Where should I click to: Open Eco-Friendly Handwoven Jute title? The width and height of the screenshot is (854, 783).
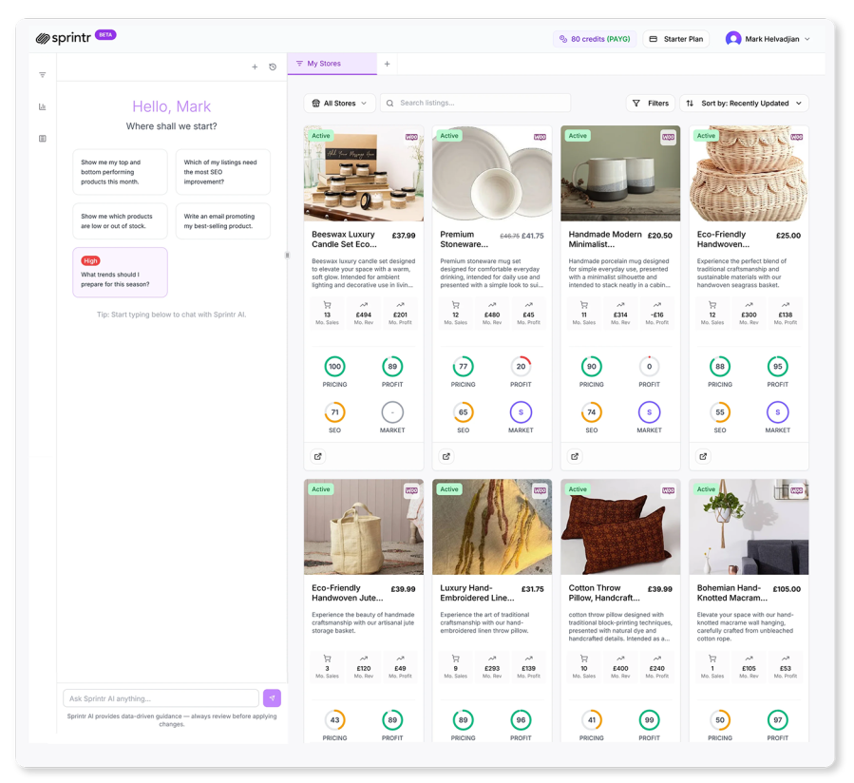pos(348,593)
